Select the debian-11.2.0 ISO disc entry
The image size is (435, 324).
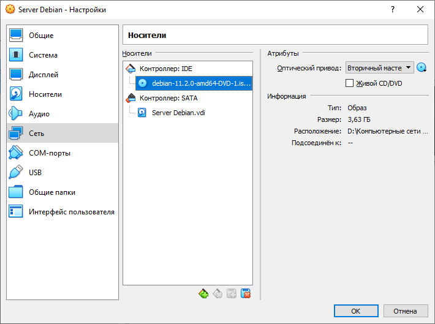(200, 83)
